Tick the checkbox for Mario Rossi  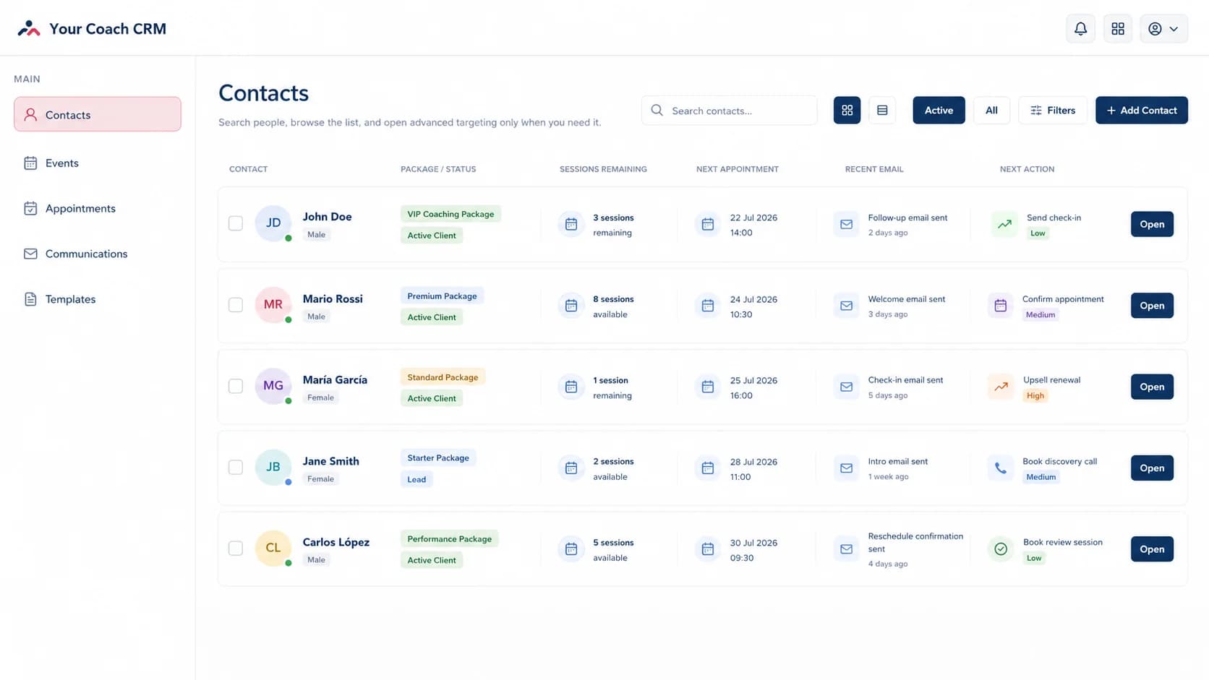pyautogui.click(x=236, y=305)
